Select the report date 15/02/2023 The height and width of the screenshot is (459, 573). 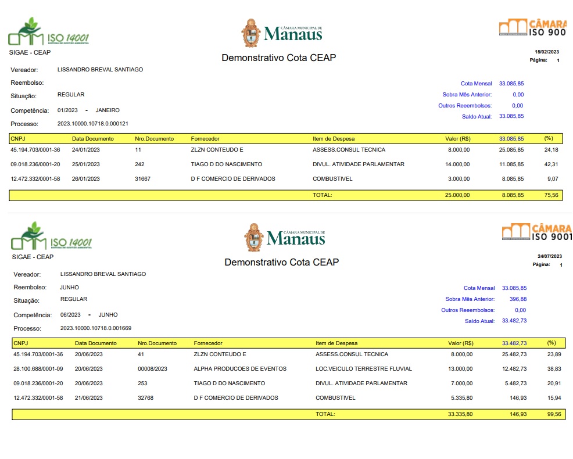(x=547, y=52)
